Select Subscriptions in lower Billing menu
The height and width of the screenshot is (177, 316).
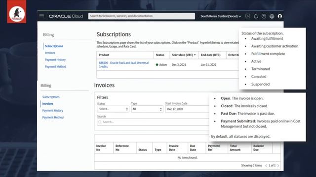pyautogui.click(x=51, y=97)
